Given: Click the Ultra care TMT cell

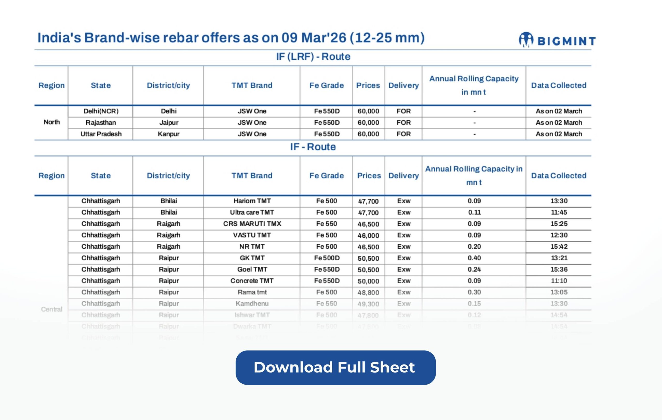Looking at the screenshot, I should point(252,212).
